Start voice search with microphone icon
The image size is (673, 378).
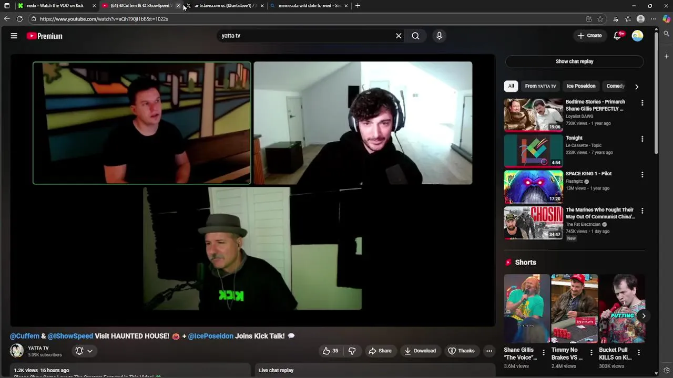pyautogui.click(x=440, y=36)
